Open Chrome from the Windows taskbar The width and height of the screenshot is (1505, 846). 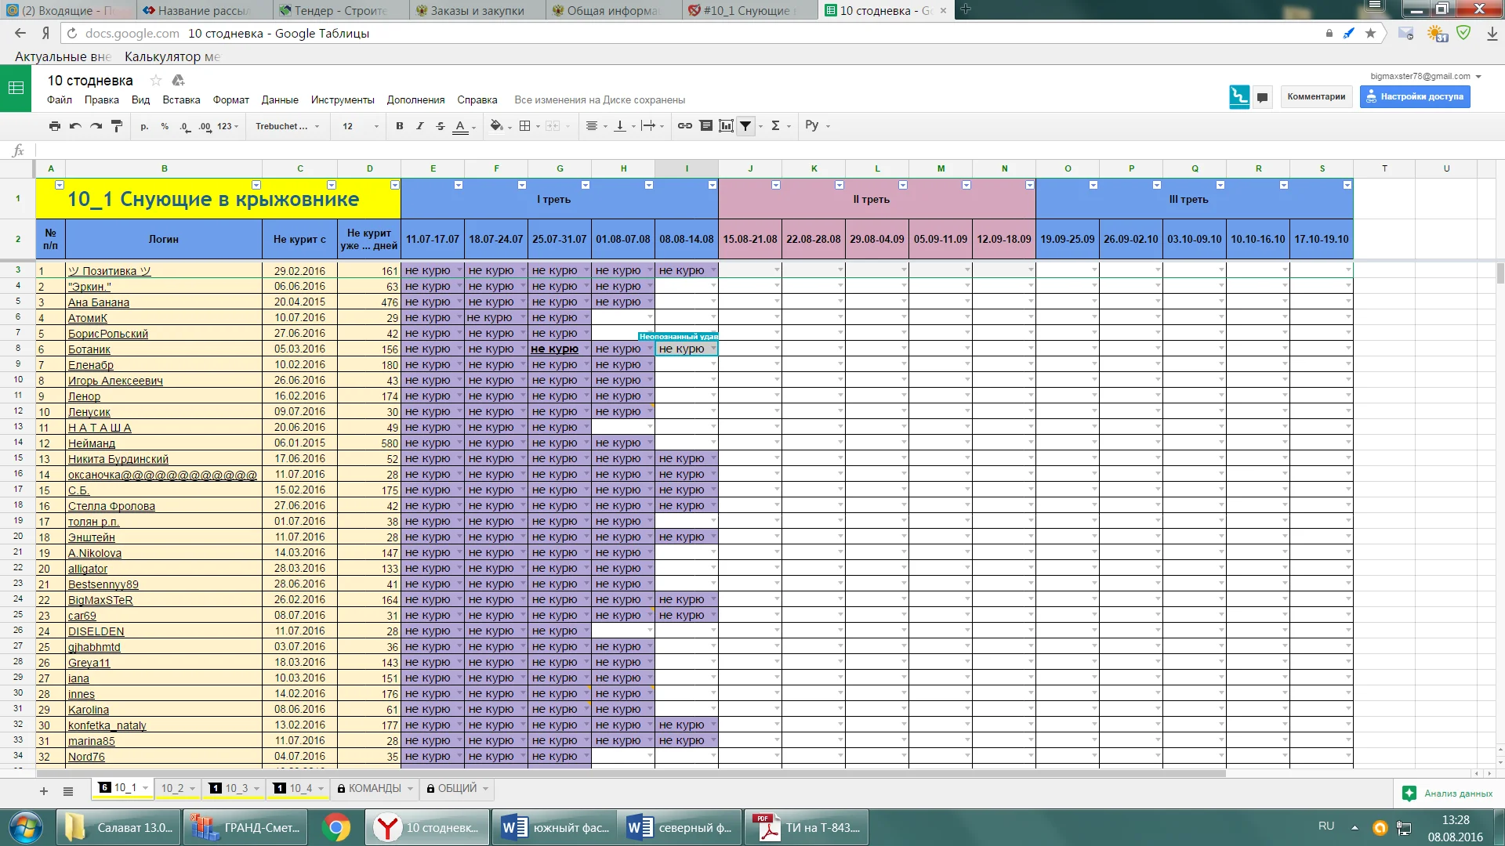coord(336,827)
